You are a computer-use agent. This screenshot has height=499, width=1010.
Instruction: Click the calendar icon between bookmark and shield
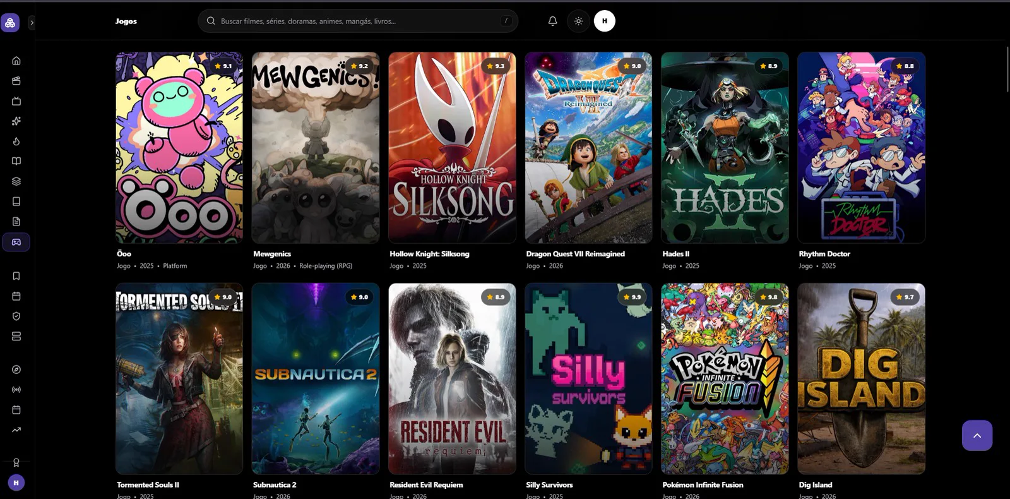[x=16, y=296]
